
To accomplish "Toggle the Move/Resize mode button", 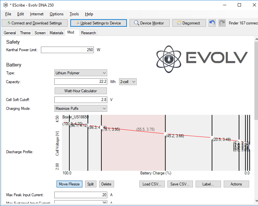I will point(69,184).
